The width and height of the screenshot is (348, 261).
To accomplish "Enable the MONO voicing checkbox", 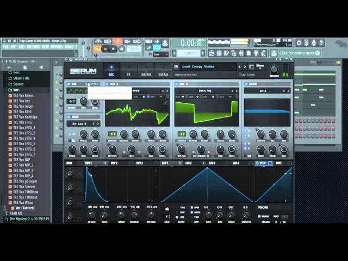I will [259, 216].
